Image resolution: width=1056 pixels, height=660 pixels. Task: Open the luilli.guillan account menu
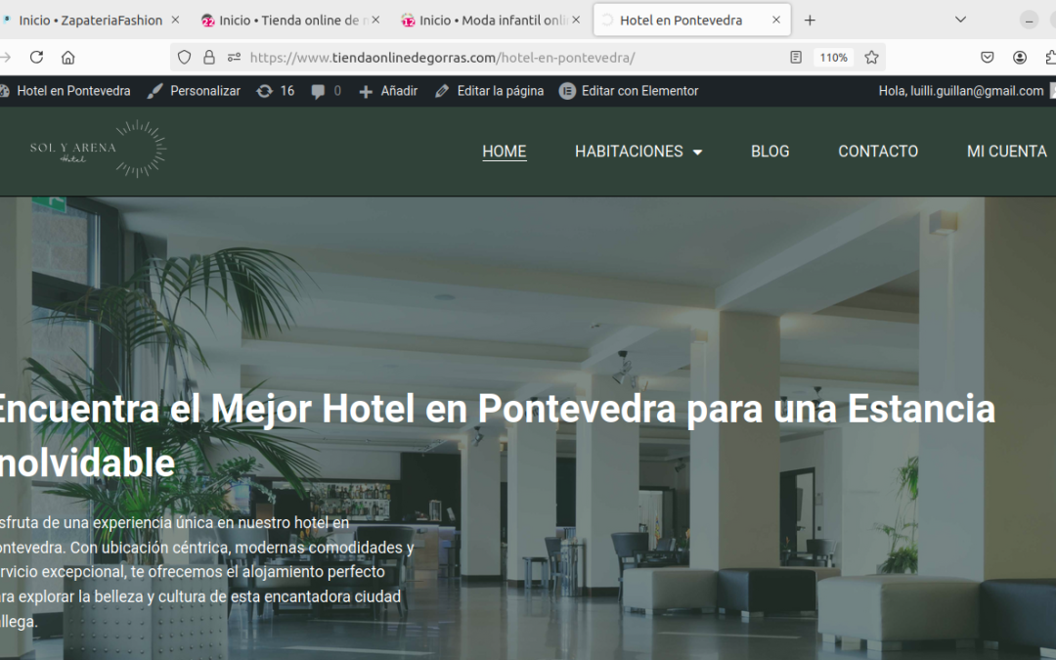click(964, 90)
